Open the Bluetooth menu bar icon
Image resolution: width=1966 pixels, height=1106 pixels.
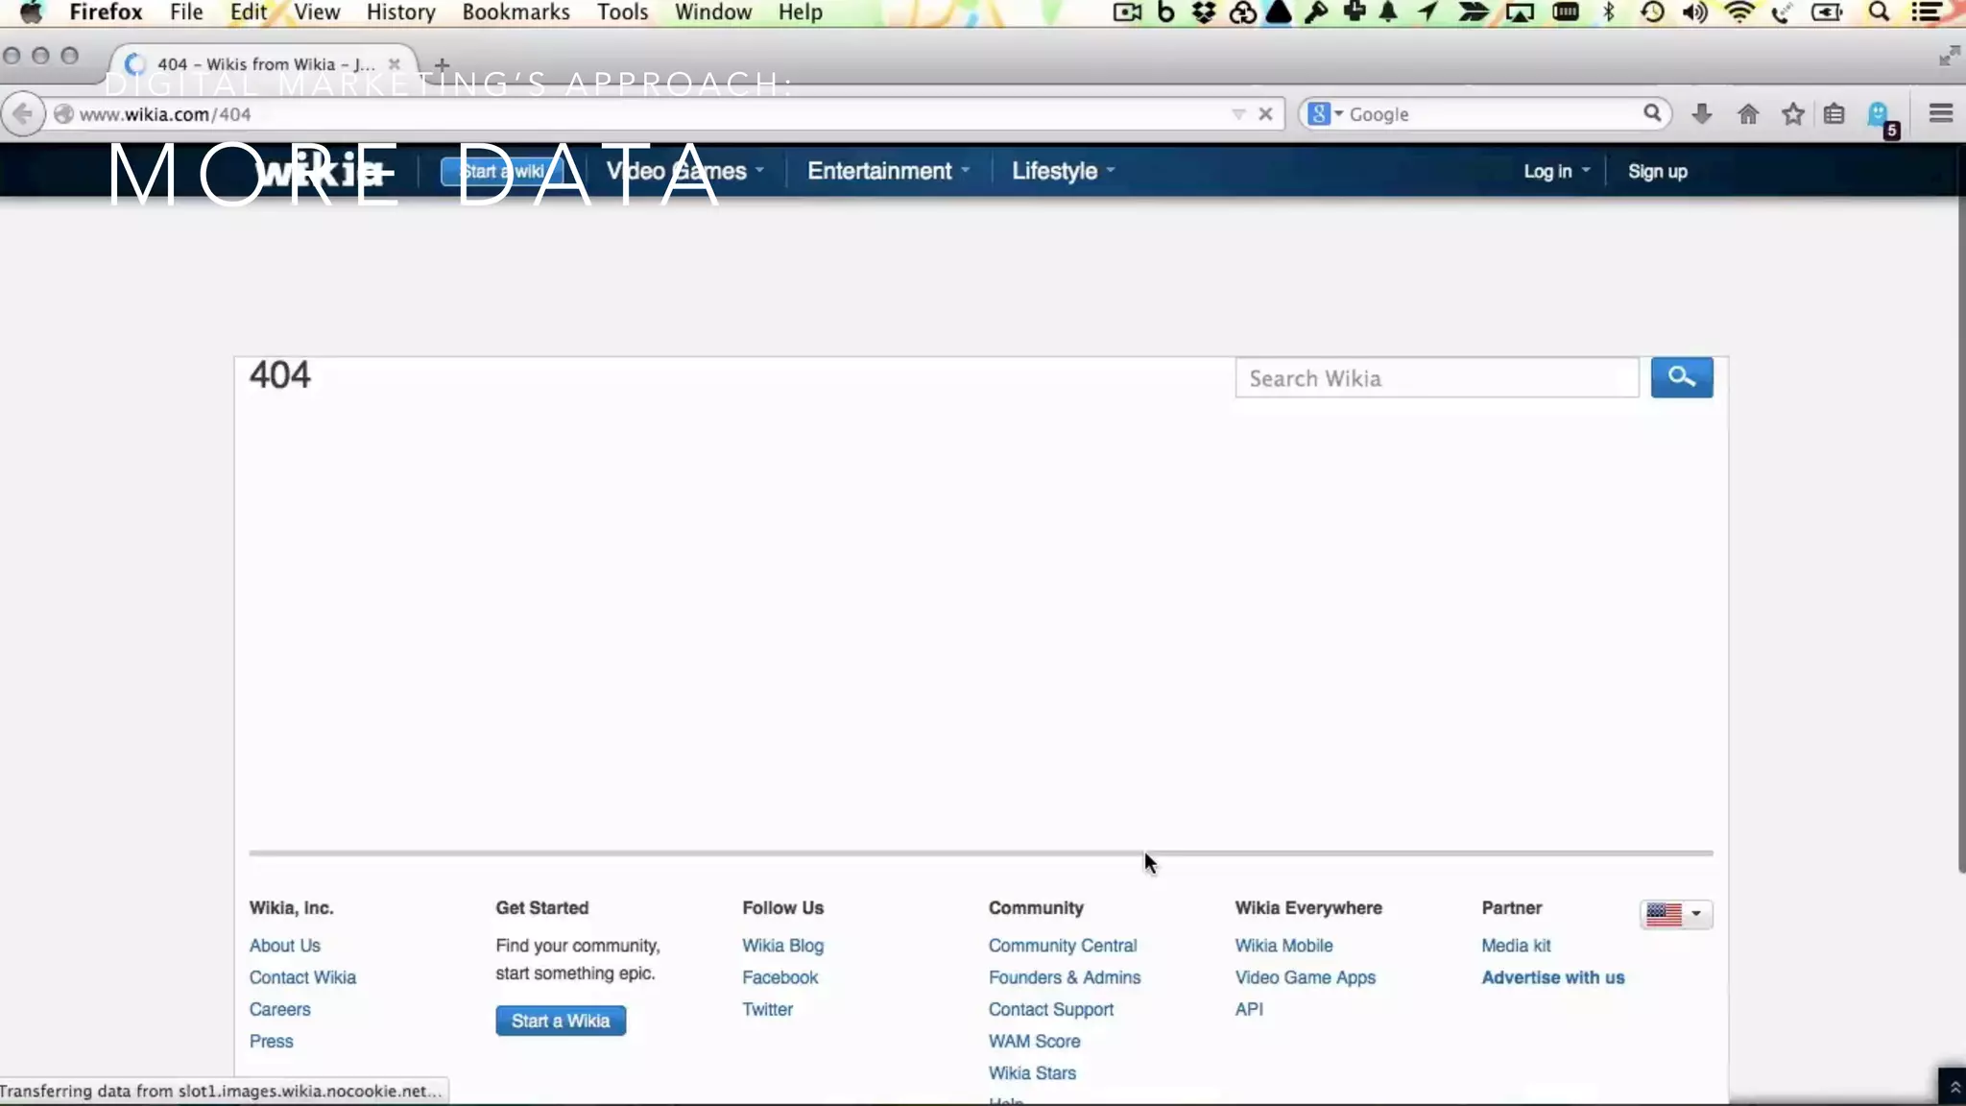[1609, 12]
